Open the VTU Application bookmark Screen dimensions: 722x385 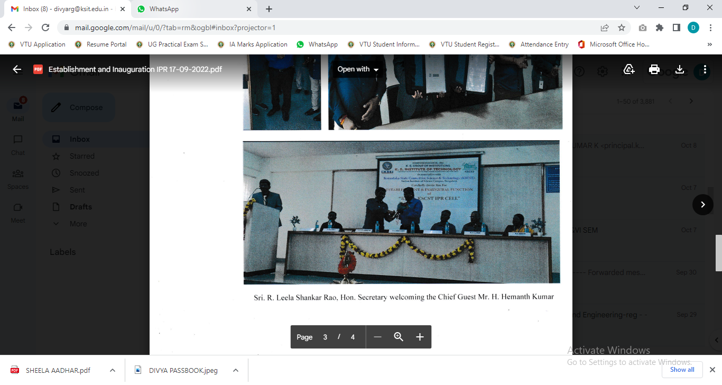point(37,44)
